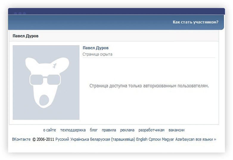Switch language to 'Беларуская (тарашкевіца)'

point(113,140)
